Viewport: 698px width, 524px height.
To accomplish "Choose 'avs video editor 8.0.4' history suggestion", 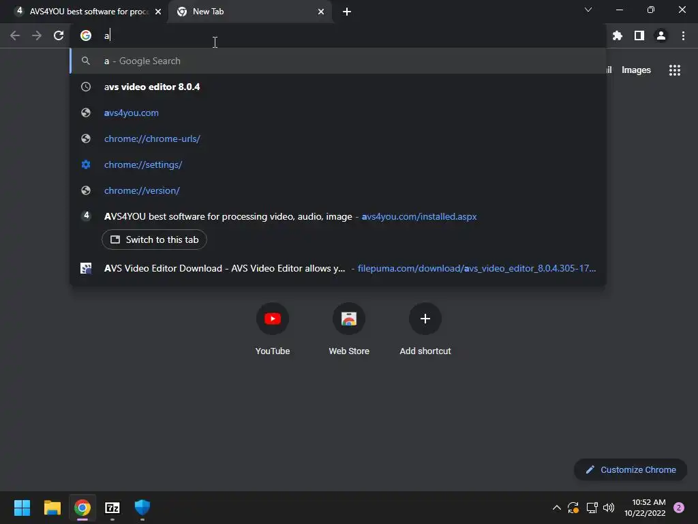I will tap(338, 87).
